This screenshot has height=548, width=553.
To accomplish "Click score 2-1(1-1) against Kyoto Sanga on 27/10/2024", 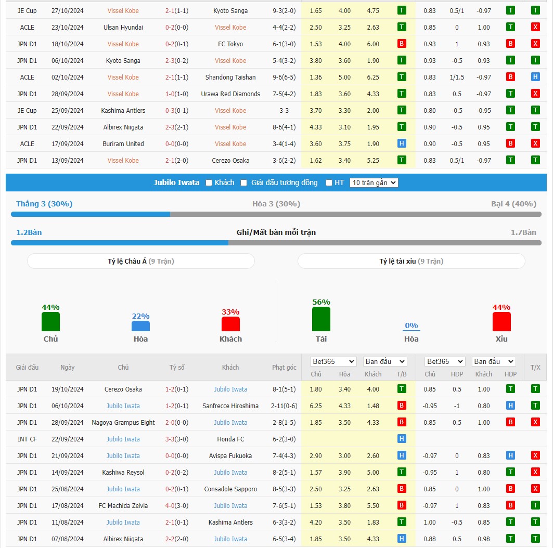I will (x=177, y=10).
